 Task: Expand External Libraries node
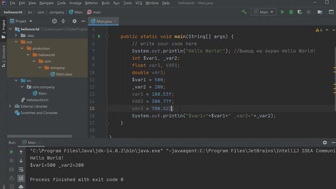[10, 106]
